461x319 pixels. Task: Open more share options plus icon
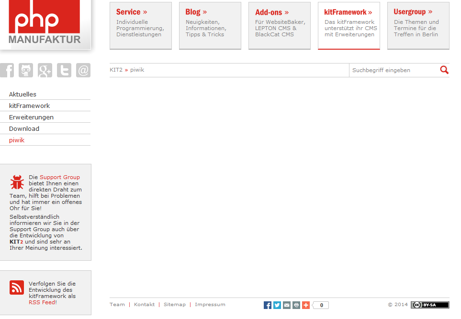coord(306,305)
